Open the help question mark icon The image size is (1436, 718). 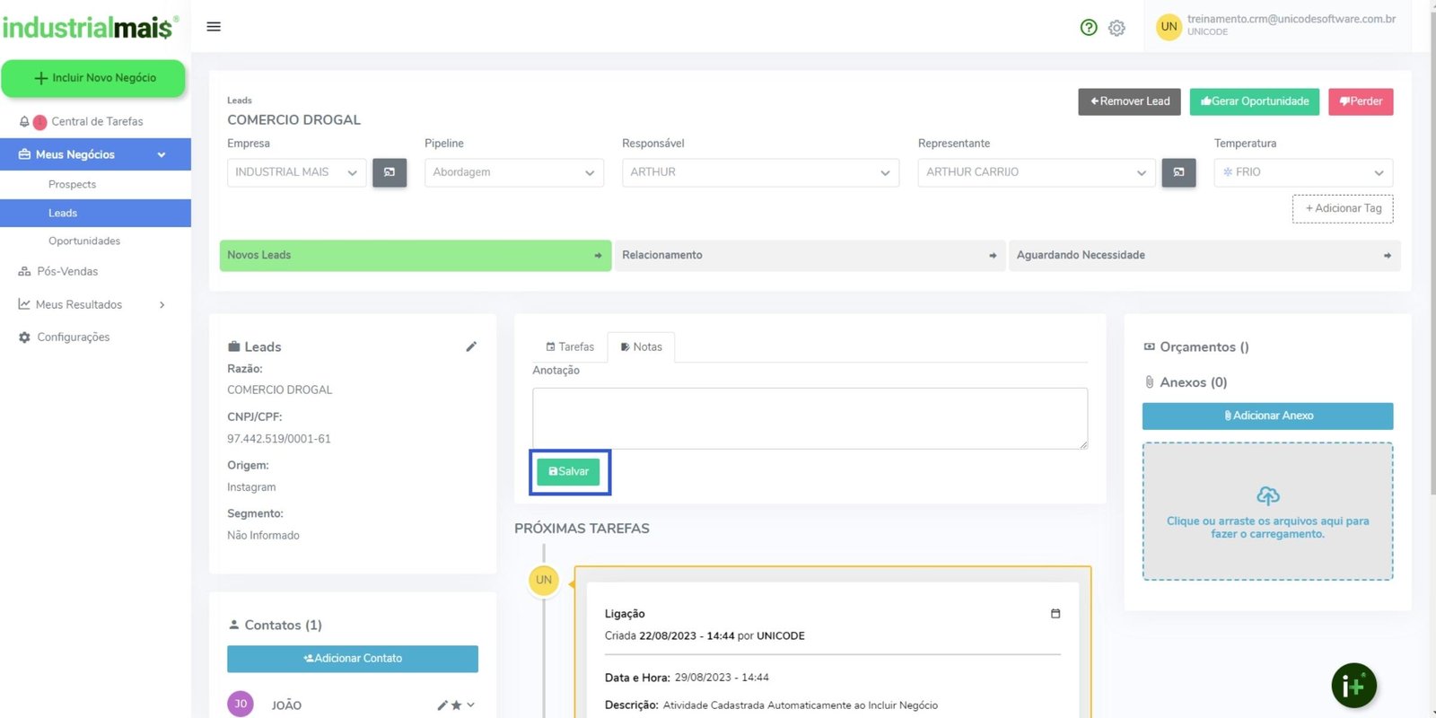pos(1089,28)
